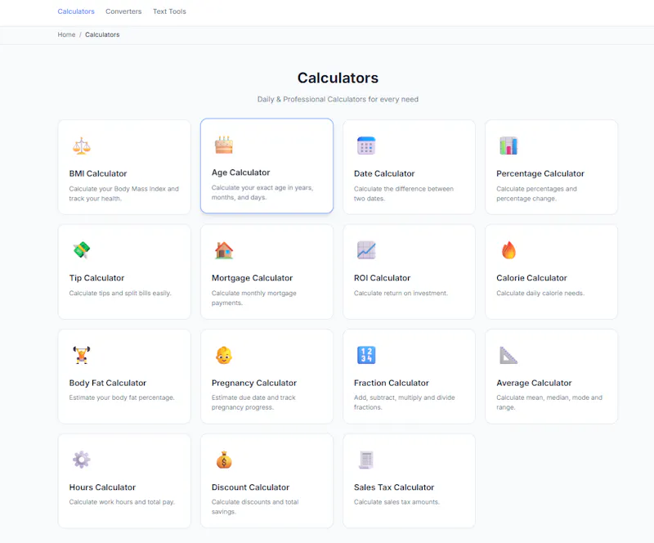This screenshot has height=543, width=654.
Task: Click the baby face icon for Pregnancy Calculator
Action: coord(224,355)
